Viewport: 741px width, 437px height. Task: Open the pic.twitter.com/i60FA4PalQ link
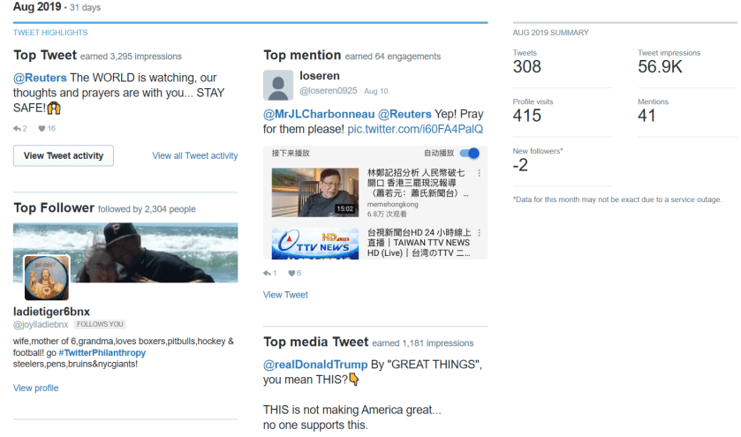click(415, 129)
